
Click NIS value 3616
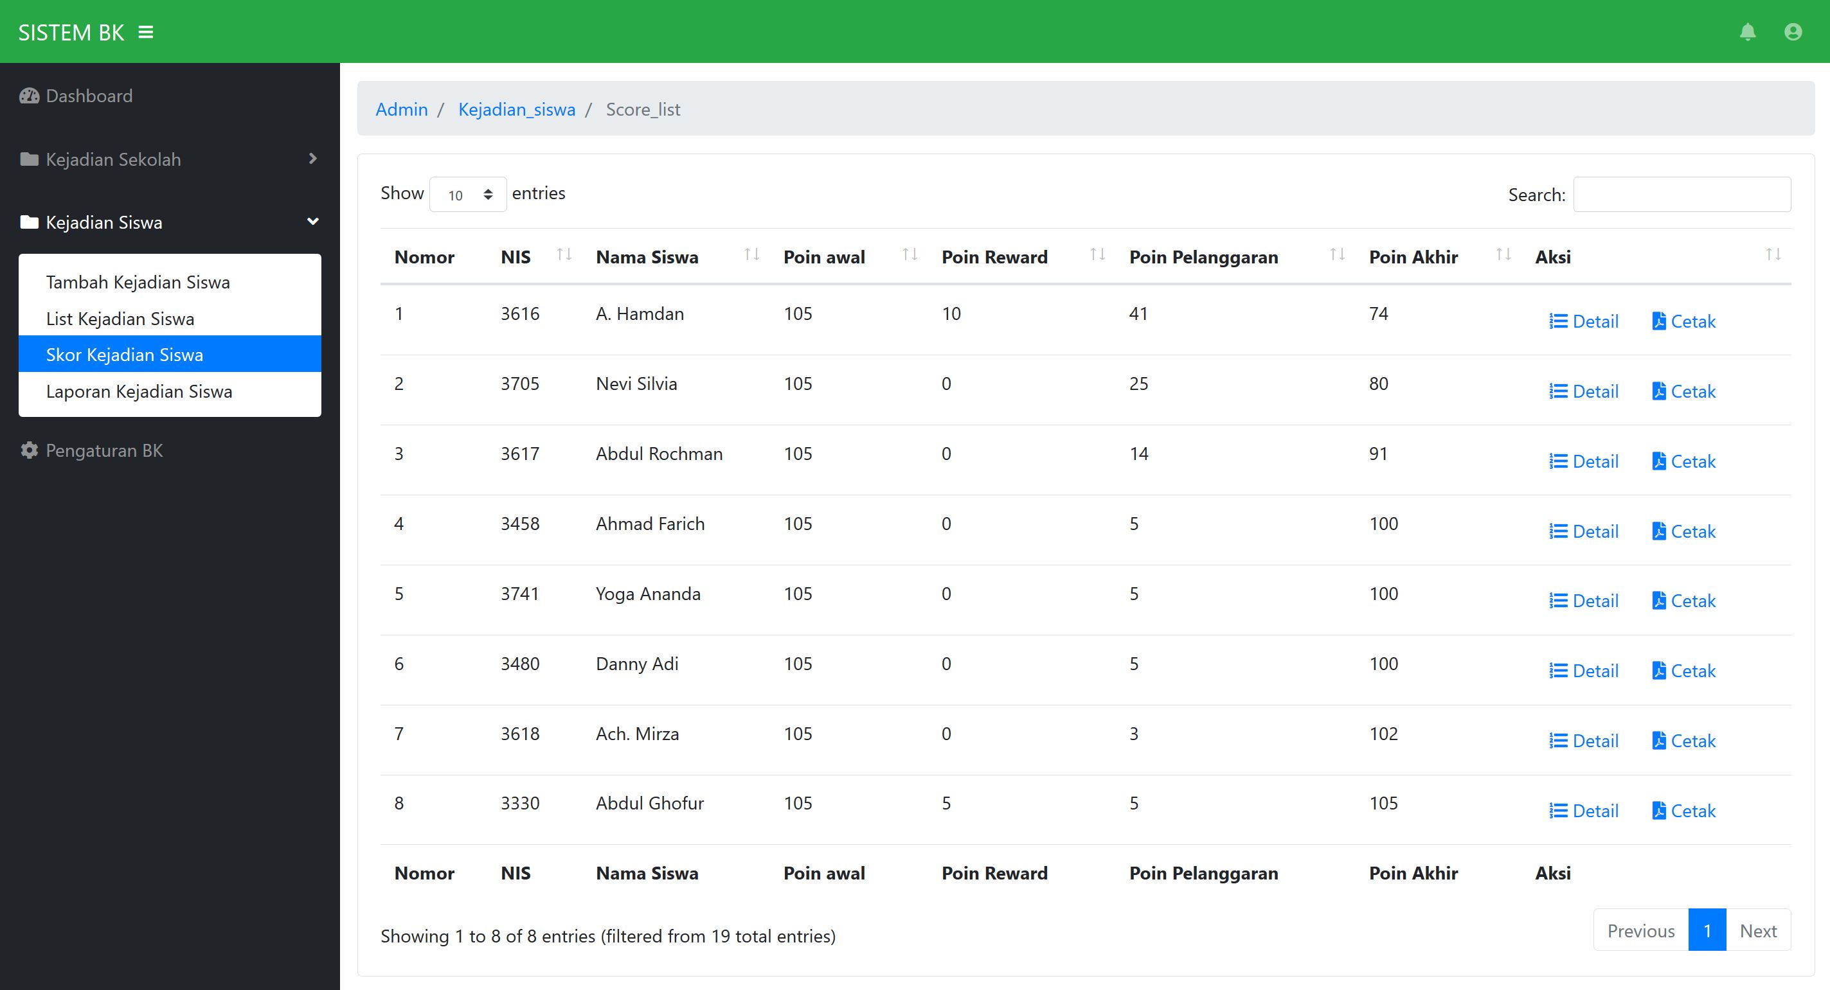click(x=520, y=314)
